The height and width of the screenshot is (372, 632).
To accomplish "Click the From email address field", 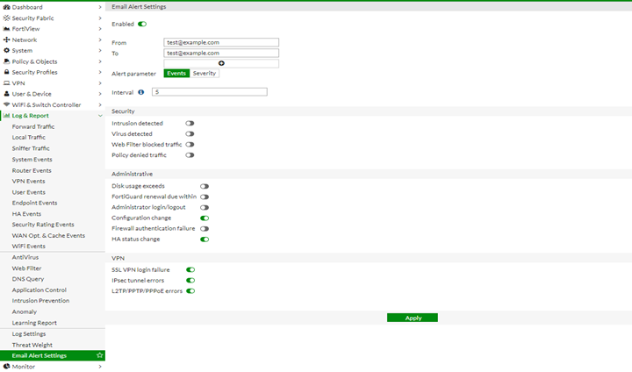I will [221, 42].
